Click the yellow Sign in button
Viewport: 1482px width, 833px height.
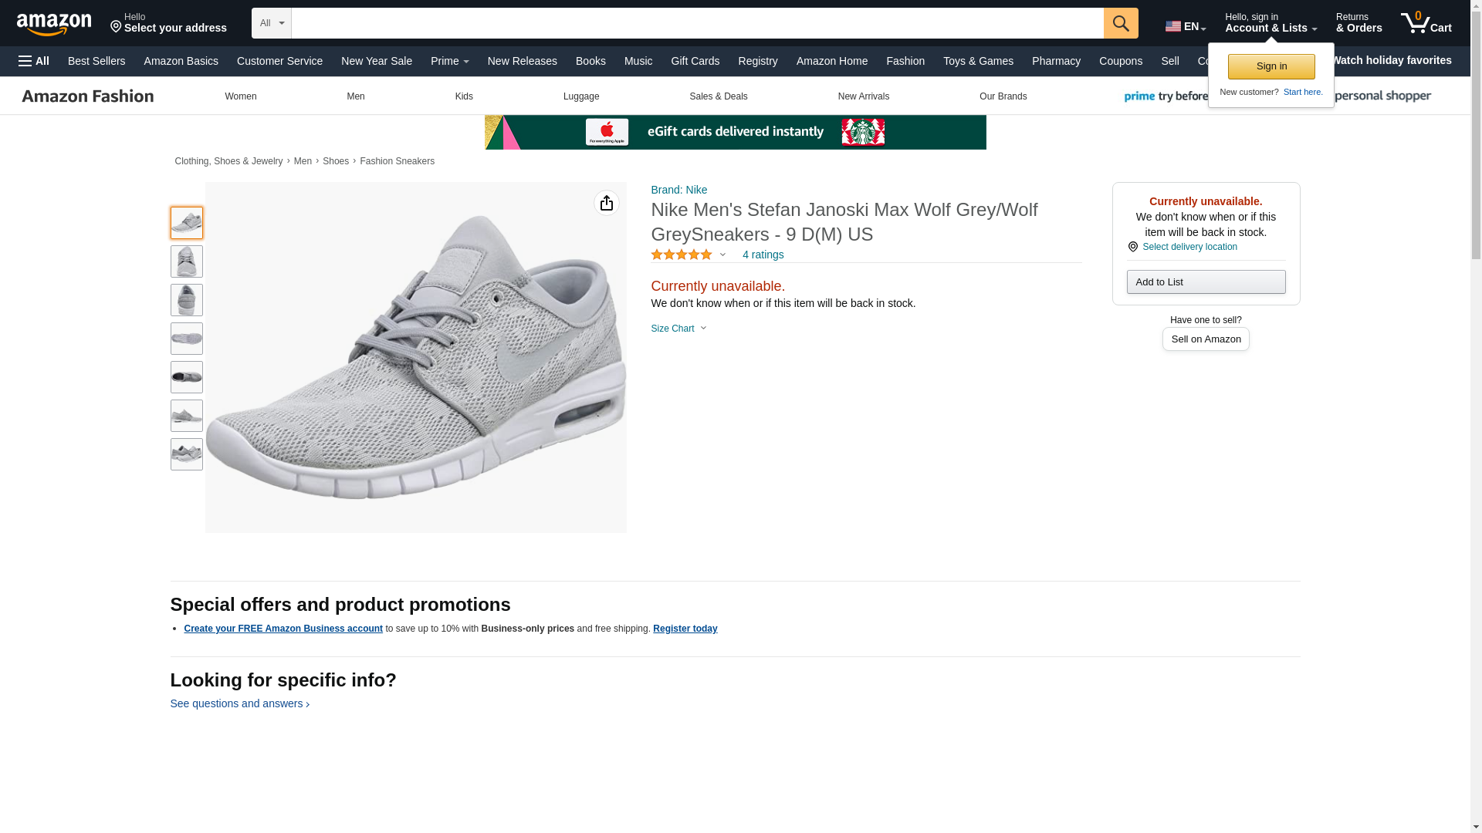(1271, 66)
